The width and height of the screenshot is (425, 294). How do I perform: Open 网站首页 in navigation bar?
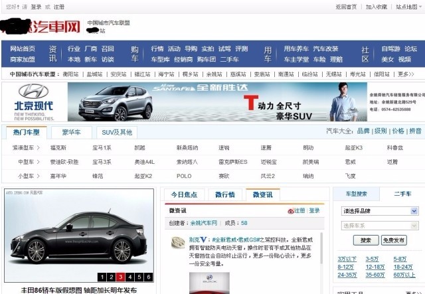(23, 48)
